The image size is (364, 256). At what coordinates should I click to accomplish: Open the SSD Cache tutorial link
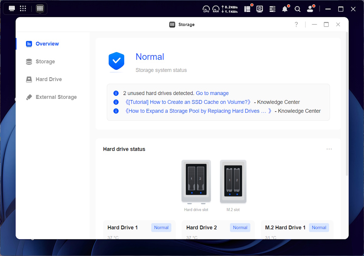pos(188,102)
